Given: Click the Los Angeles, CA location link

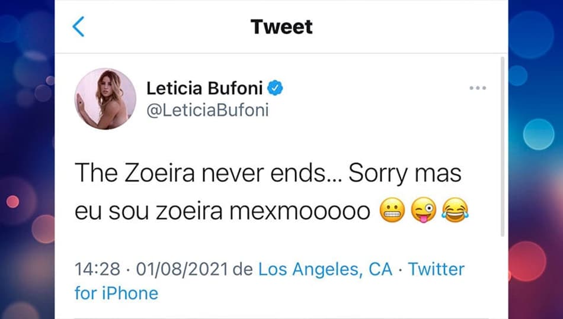Looking at the screenshot, I should click(325, 269).
